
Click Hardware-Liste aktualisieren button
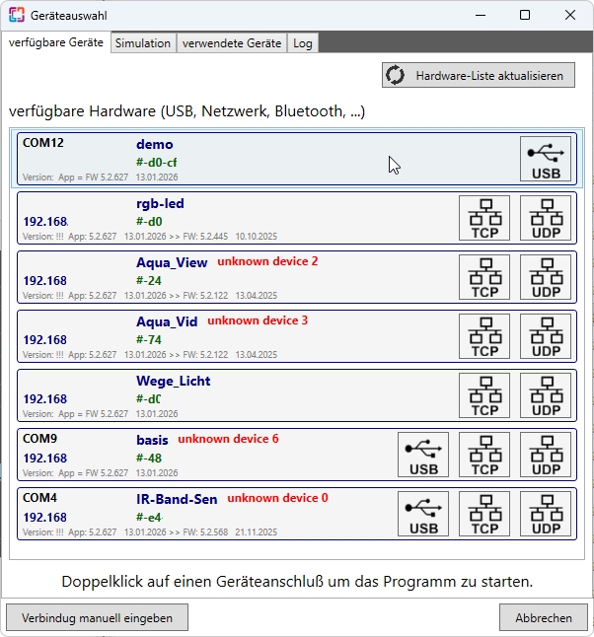(x=478, y=75)
